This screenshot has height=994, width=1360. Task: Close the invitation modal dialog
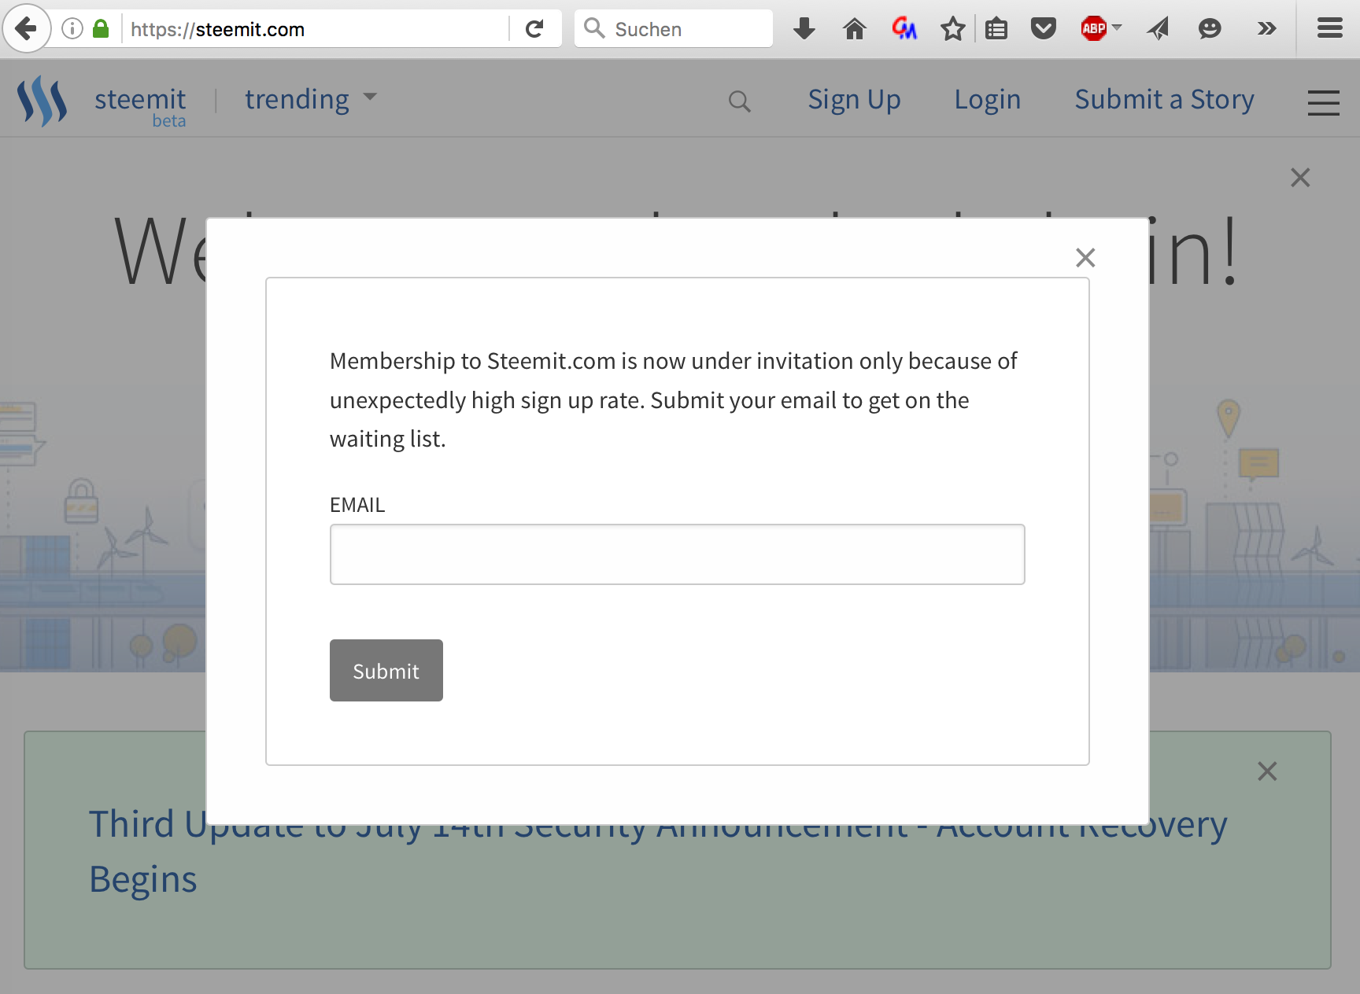click(1085, 257)
